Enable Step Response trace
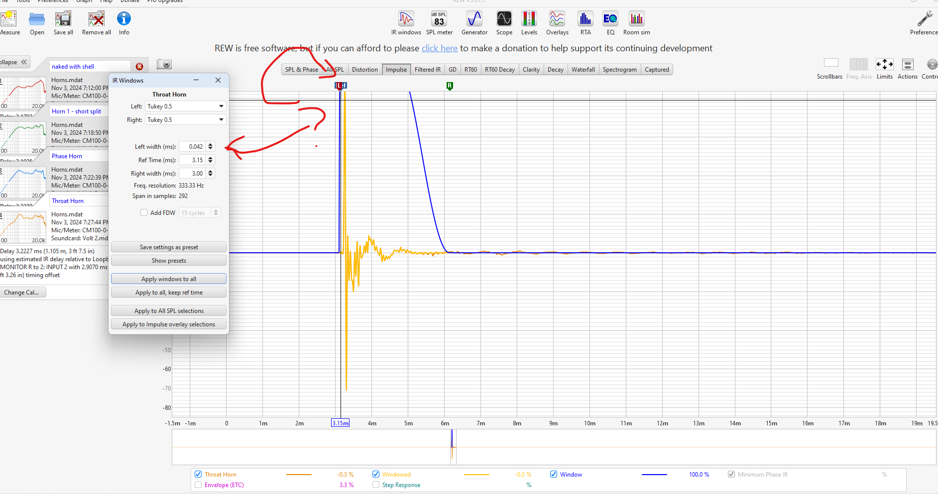The height and width of the screenshot is (494, 938). coord(376,485)
